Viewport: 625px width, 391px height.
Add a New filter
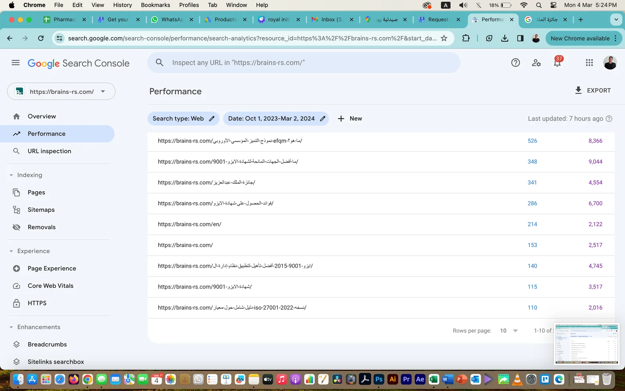(x=350, y=118)
